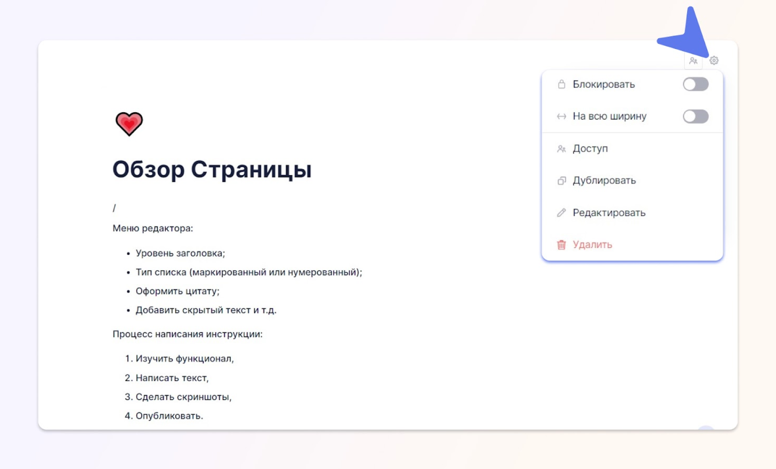The image size is (776, 469).
Task: Click the page title Обзор Страницы
Action: point(212,170)
